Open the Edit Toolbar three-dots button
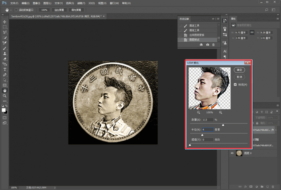This screenshot has height=190, width=281. pyautogui.click(x=5, y=101)
